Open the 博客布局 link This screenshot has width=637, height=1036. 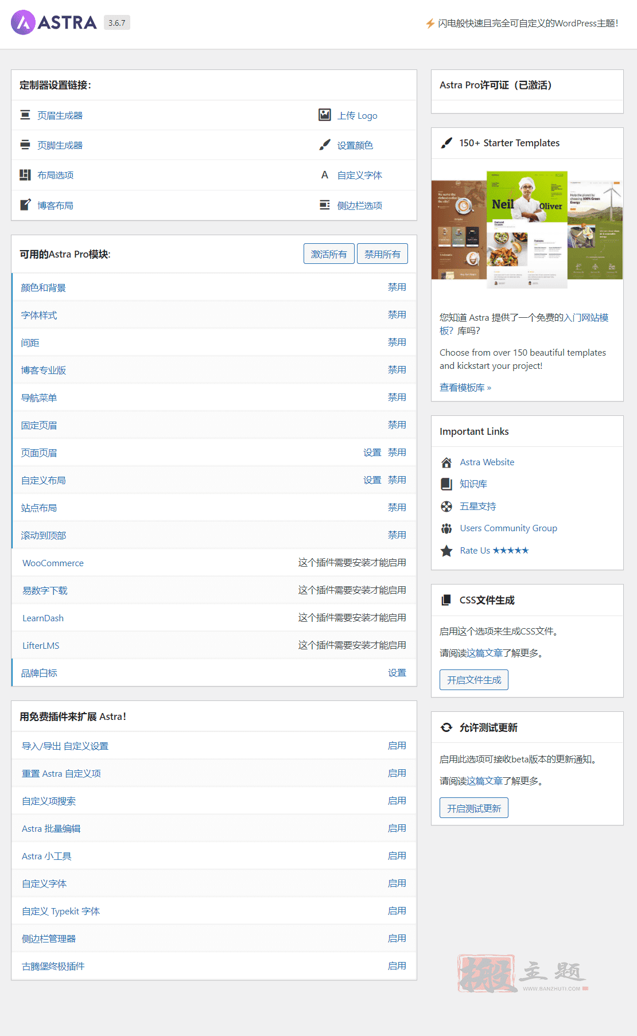coord(56,205)
